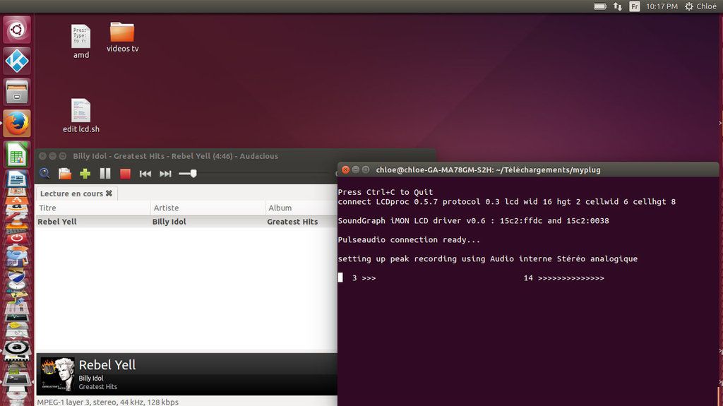Image resolution: width=723 pixels, height=406 pixels.
Task: Stop playback with the red square
Action: (x=125, y=174)
